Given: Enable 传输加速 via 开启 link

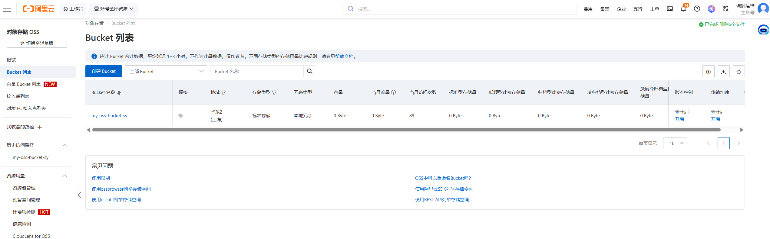Looking at the screenshot, I should [715, 119].
